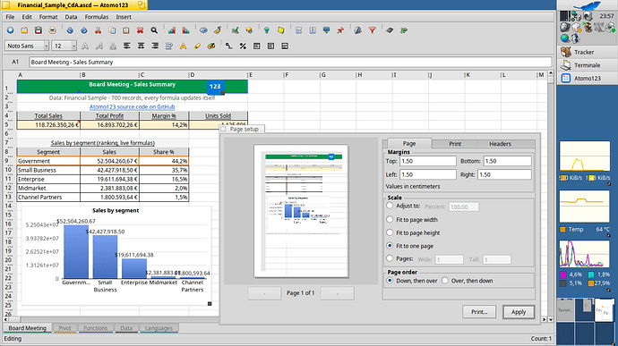Select the Adjust to percent radio button

point(390,206)
